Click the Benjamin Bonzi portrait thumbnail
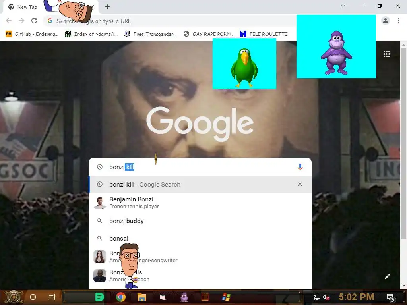The height and width of the screenshot is (305, 407). click(x=100, y=203)
